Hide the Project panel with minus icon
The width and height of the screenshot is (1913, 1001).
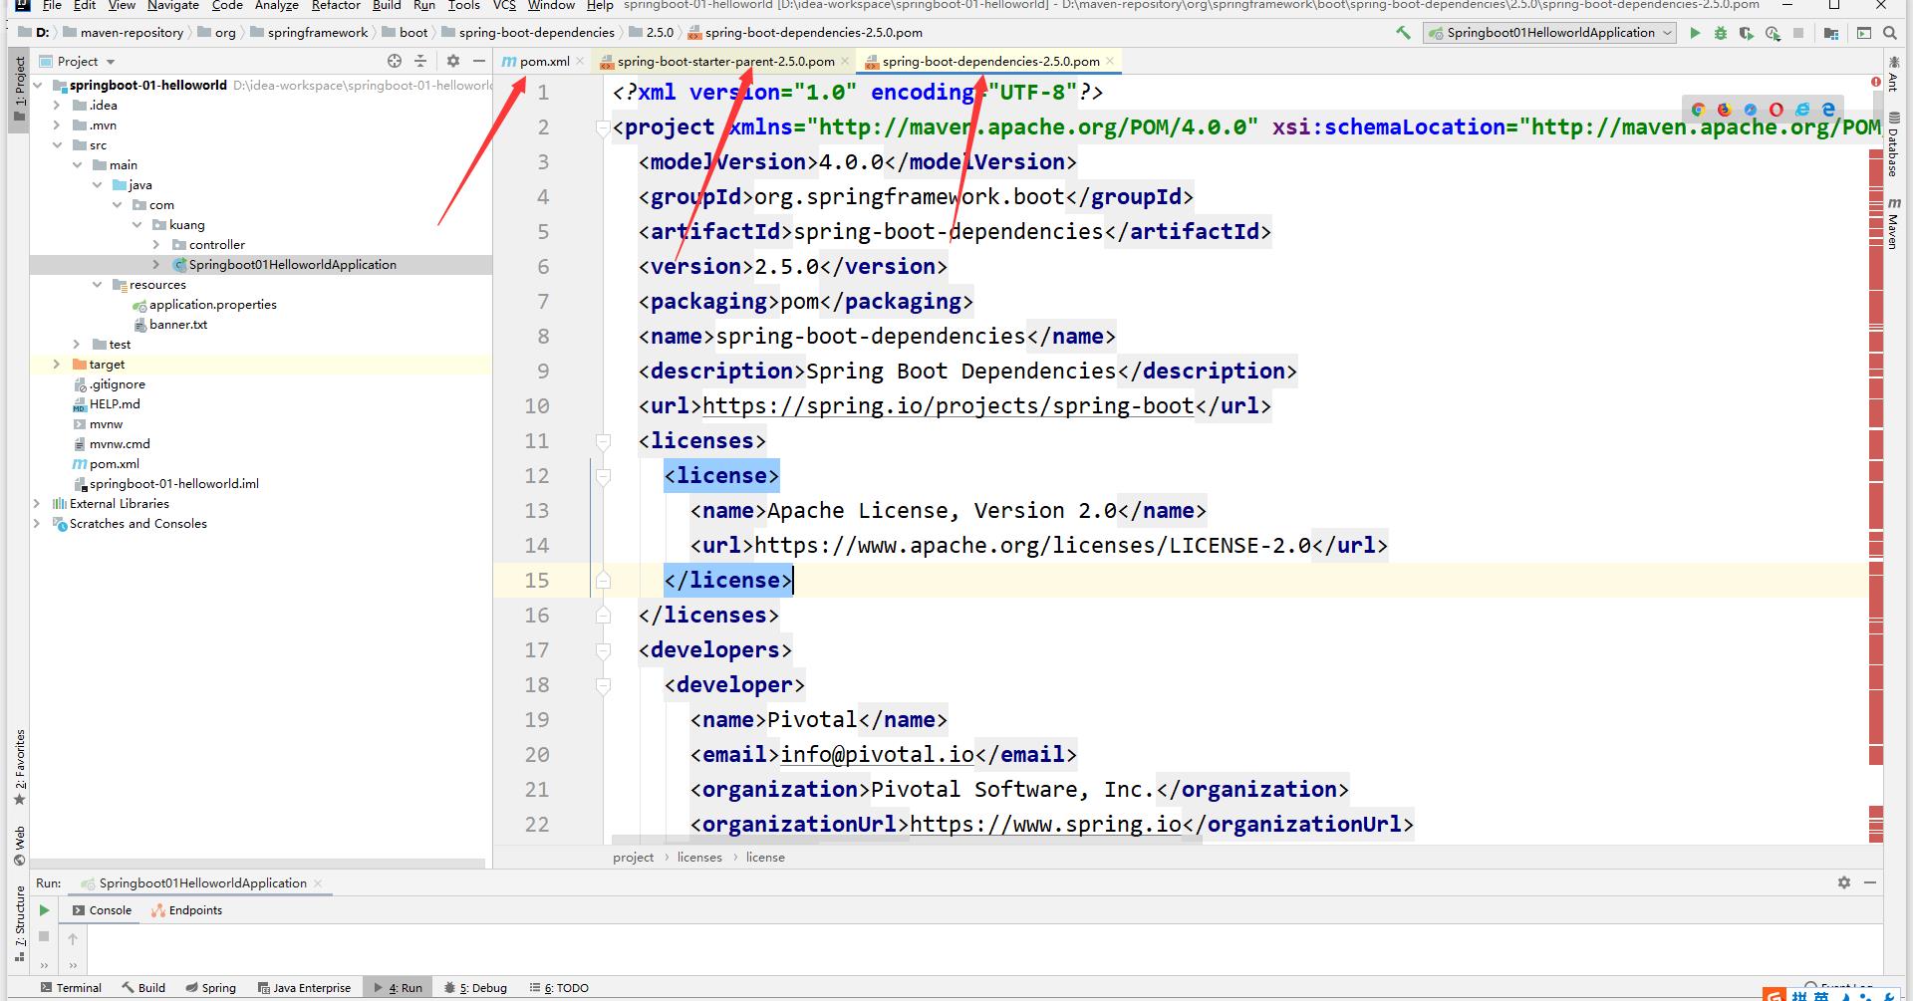[x=479, y=61]
